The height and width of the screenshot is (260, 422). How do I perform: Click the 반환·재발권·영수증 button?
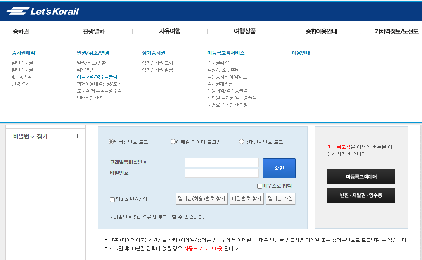click(x=361, y=195)
